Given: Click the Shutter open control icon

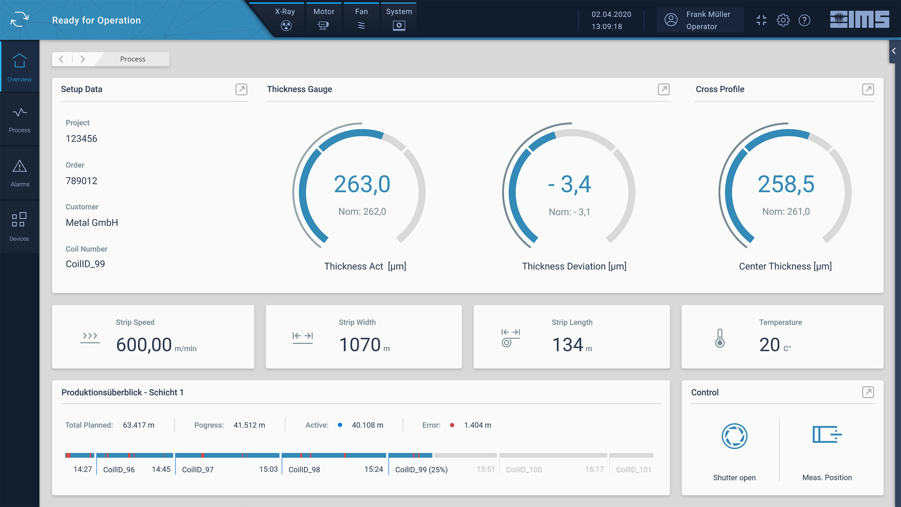Looking at the screenshot, I should (735, 436).
